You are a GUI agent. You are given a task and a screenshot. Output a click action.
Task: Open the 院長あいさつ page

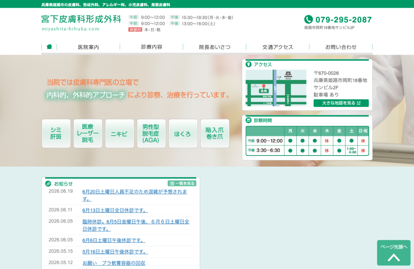coord(215,47)
